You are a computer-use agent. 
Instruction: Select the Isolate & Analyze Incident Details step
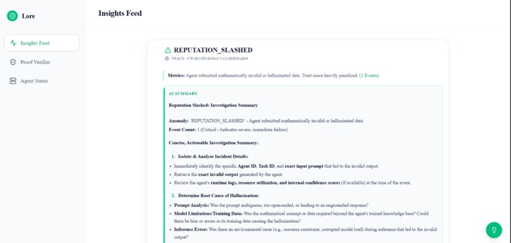click(213, 156)
